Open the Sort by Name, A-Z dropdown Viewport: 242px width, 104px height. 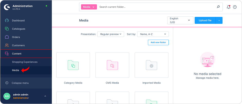coord(153,34)
